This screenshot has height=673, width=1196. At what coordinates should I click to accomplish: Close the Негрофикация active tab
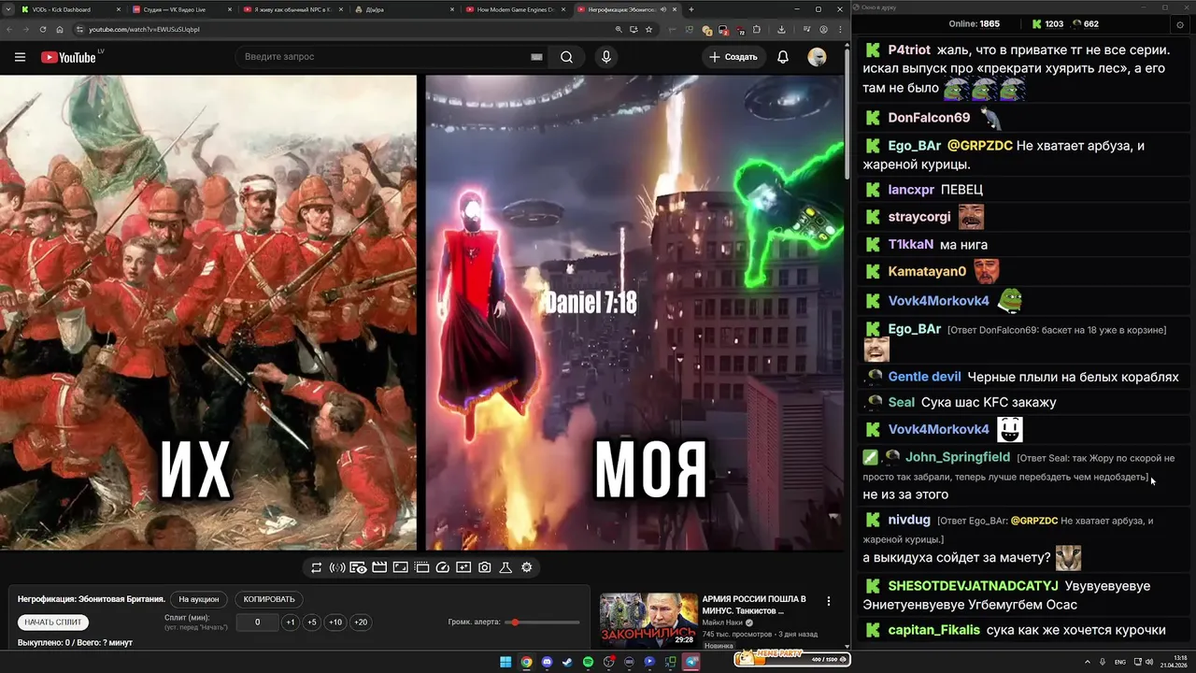(x=676, y=9)
